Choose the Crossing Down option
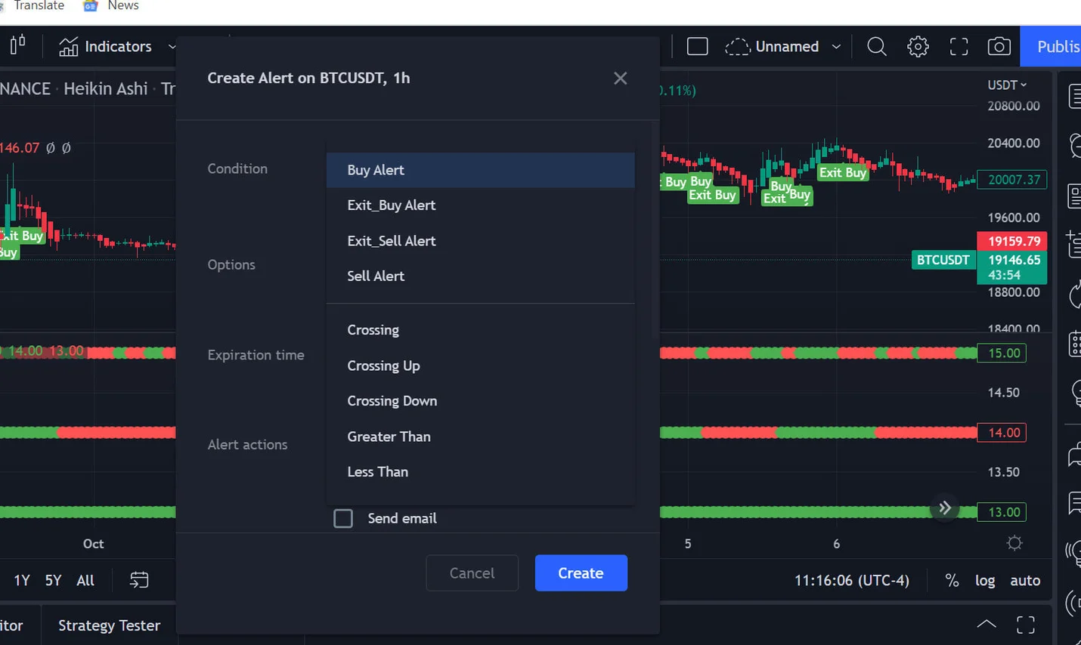The image size is (1081, 645). [480, 401]
